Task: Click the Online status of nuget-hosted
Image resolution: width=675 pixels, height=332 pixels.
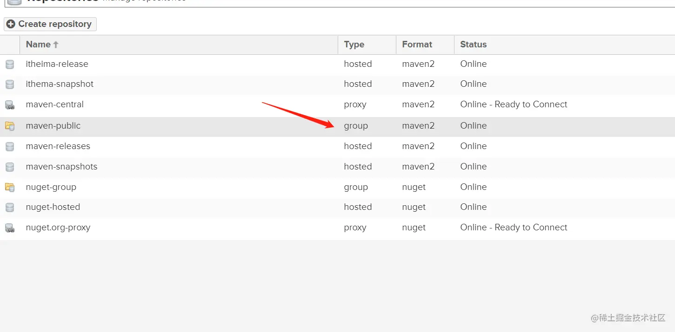Action: [x=474, y=207]
